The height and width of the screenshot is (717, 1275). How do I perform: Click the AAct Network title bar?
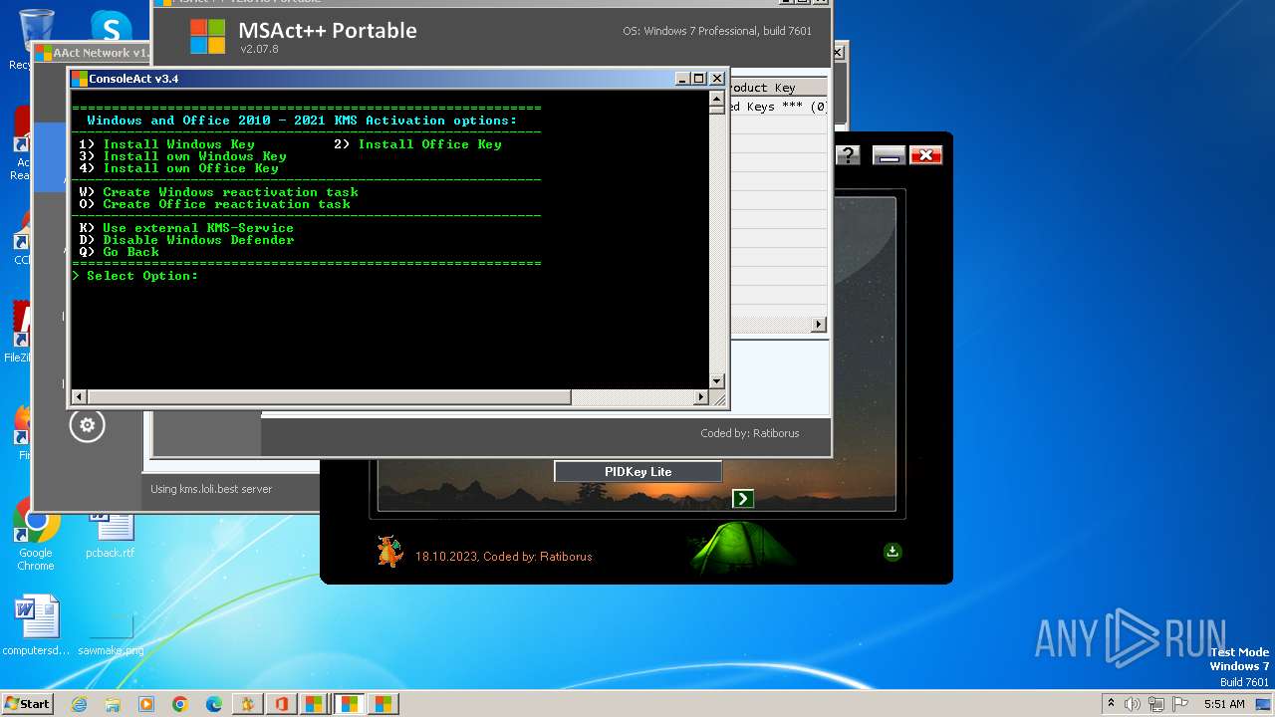[92, 53]
